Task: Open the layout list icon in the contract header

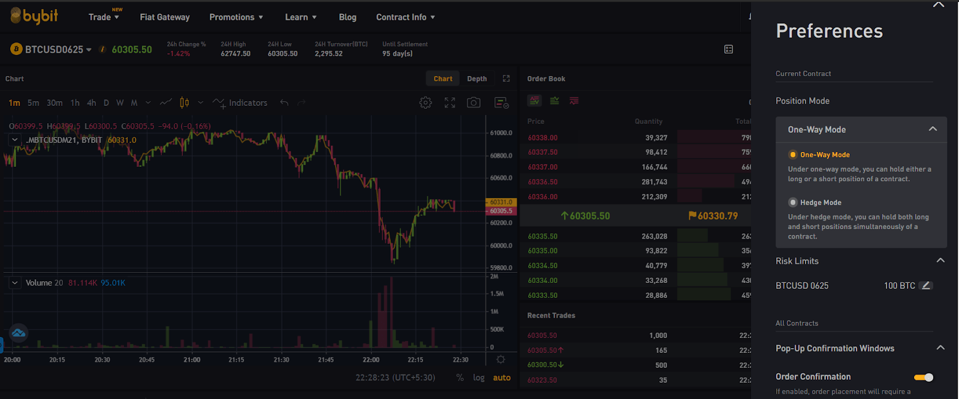Action: coord(729,49)
